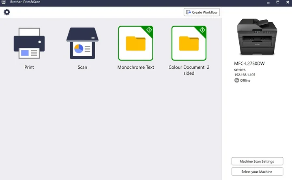Image resolution: width=292 pixels, height=180 pixels.
Task: Click the Colour Document 2 sided label
Action: [x=189, y=70]
